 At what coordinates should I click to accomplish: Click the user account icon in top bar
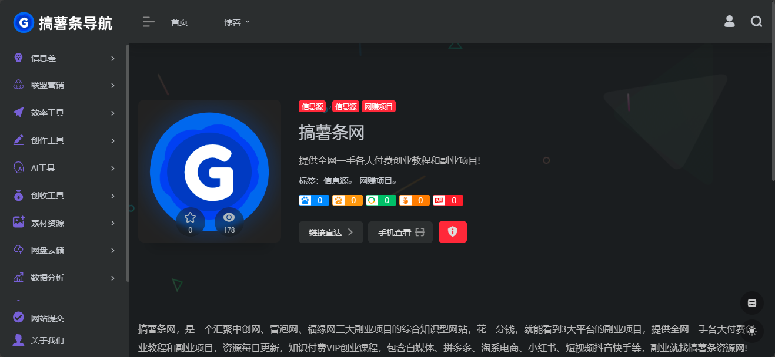click(x=729, y=21)
